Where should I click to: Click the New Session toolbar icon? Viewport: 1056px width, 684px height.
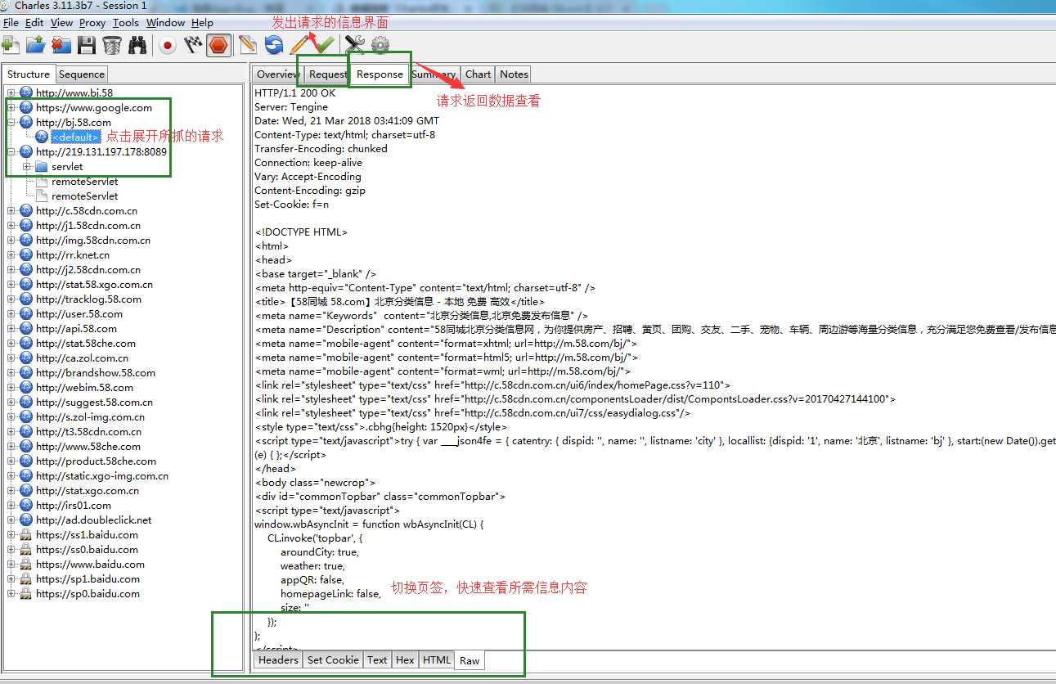[10, 45]
